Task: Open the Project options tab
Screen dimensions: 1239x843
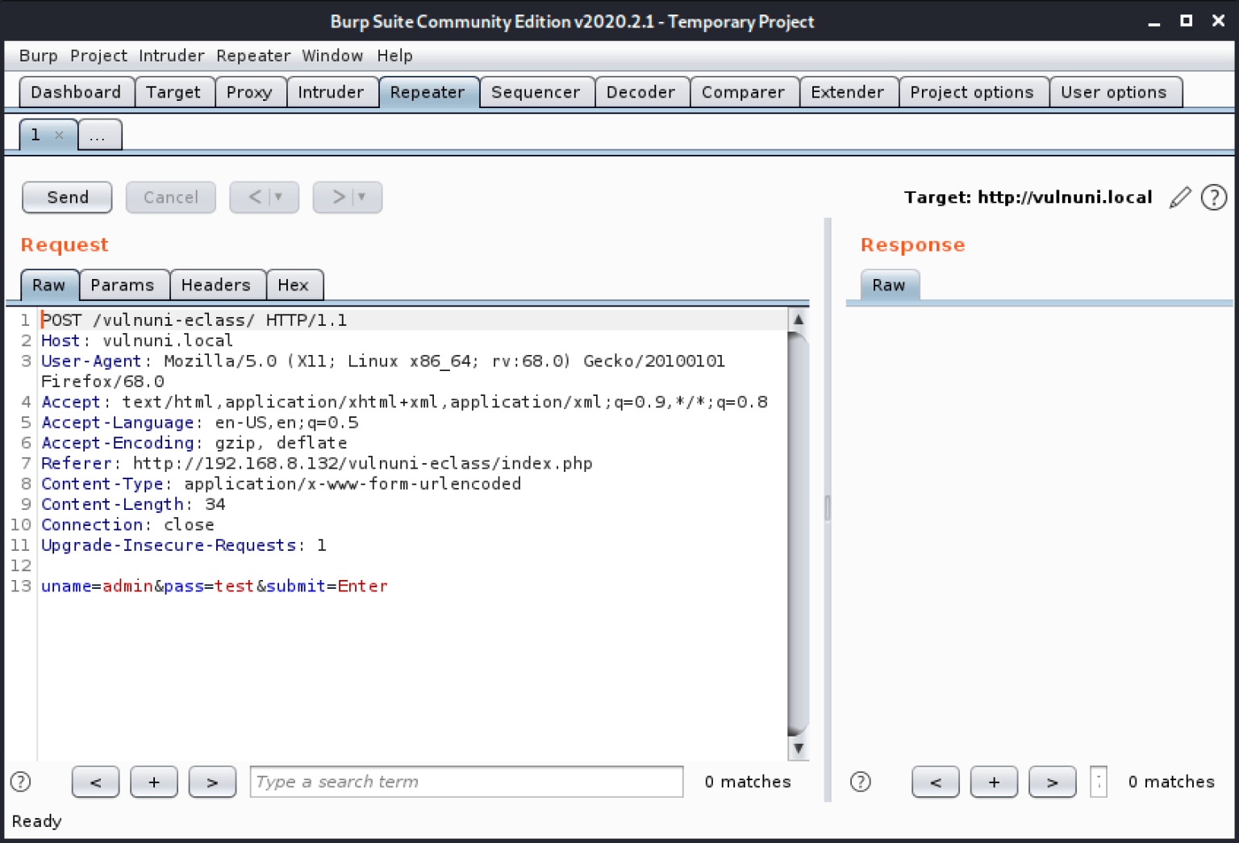Action: tap(972, 92)
